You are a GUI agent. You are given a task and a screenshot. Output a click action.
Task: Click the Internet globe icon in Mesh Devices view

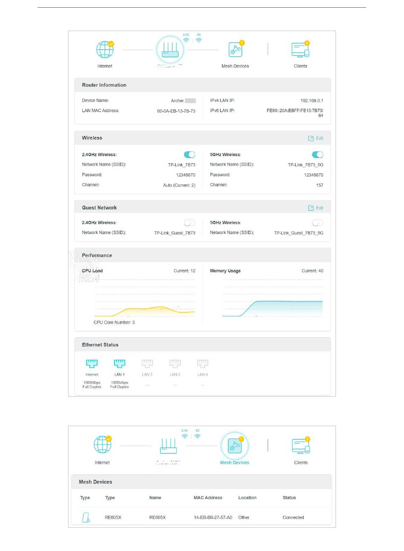pyautogui.click(x=102, y=446)
